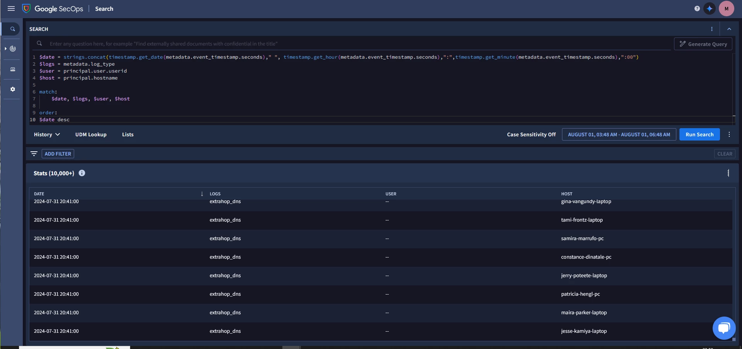Click the Stats info icon
The width and height of the screenshot is (742, 349).
pos(82,173)
